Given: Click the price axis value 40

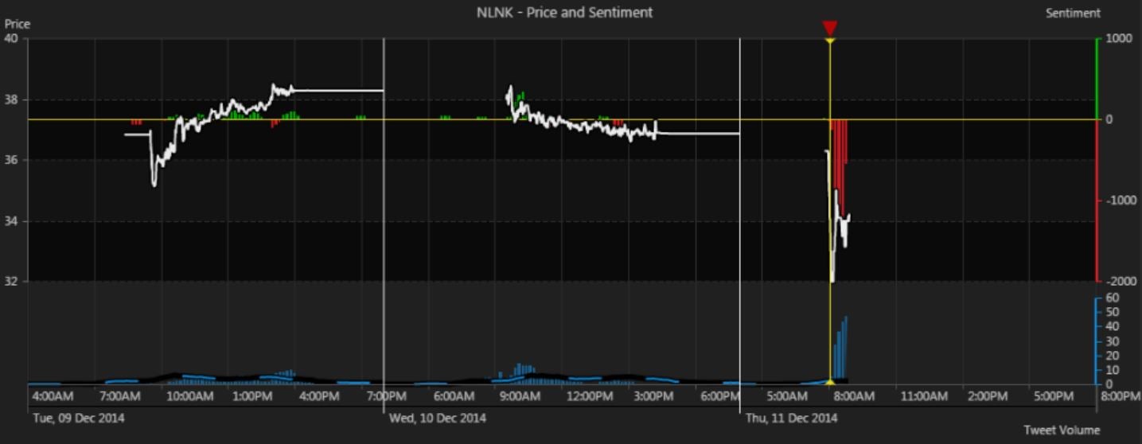Looking at the screenshot, I should tap(11, 38).
